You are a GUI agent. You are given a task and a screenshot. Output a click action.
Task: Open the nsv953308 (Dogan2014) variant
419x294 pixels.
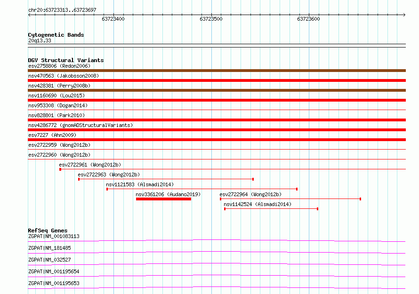[x=58, y=105]
